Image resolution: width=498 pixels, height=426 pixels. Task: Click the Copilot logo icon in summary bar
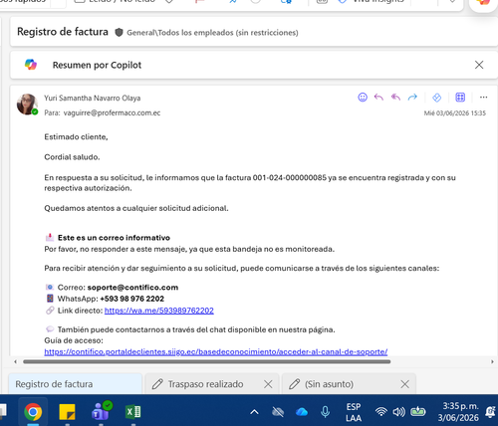(x=31, y=65)
